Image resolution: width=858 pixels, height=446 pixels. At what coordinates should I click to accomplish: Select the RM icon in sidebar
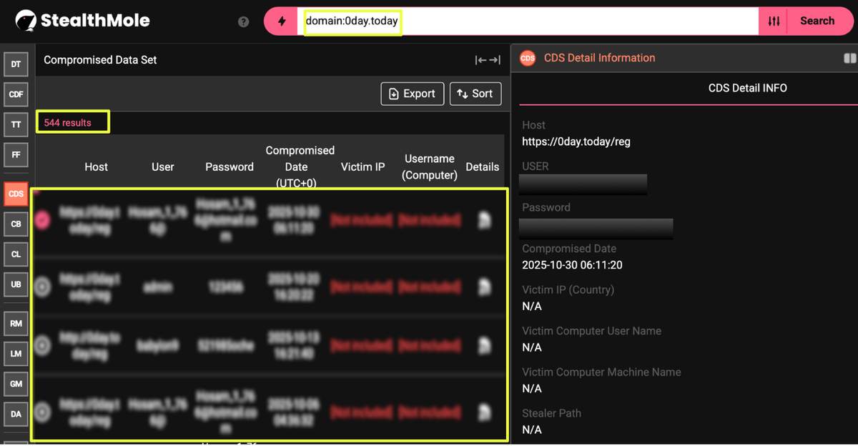[x=16, y=323]
